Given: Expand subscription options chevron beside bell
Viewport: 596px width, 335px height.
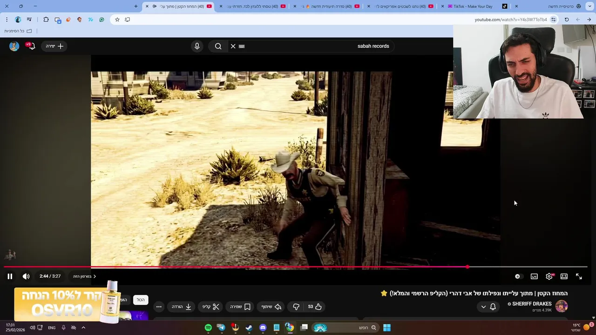Looking at the screenshot, I should [483, 307].
